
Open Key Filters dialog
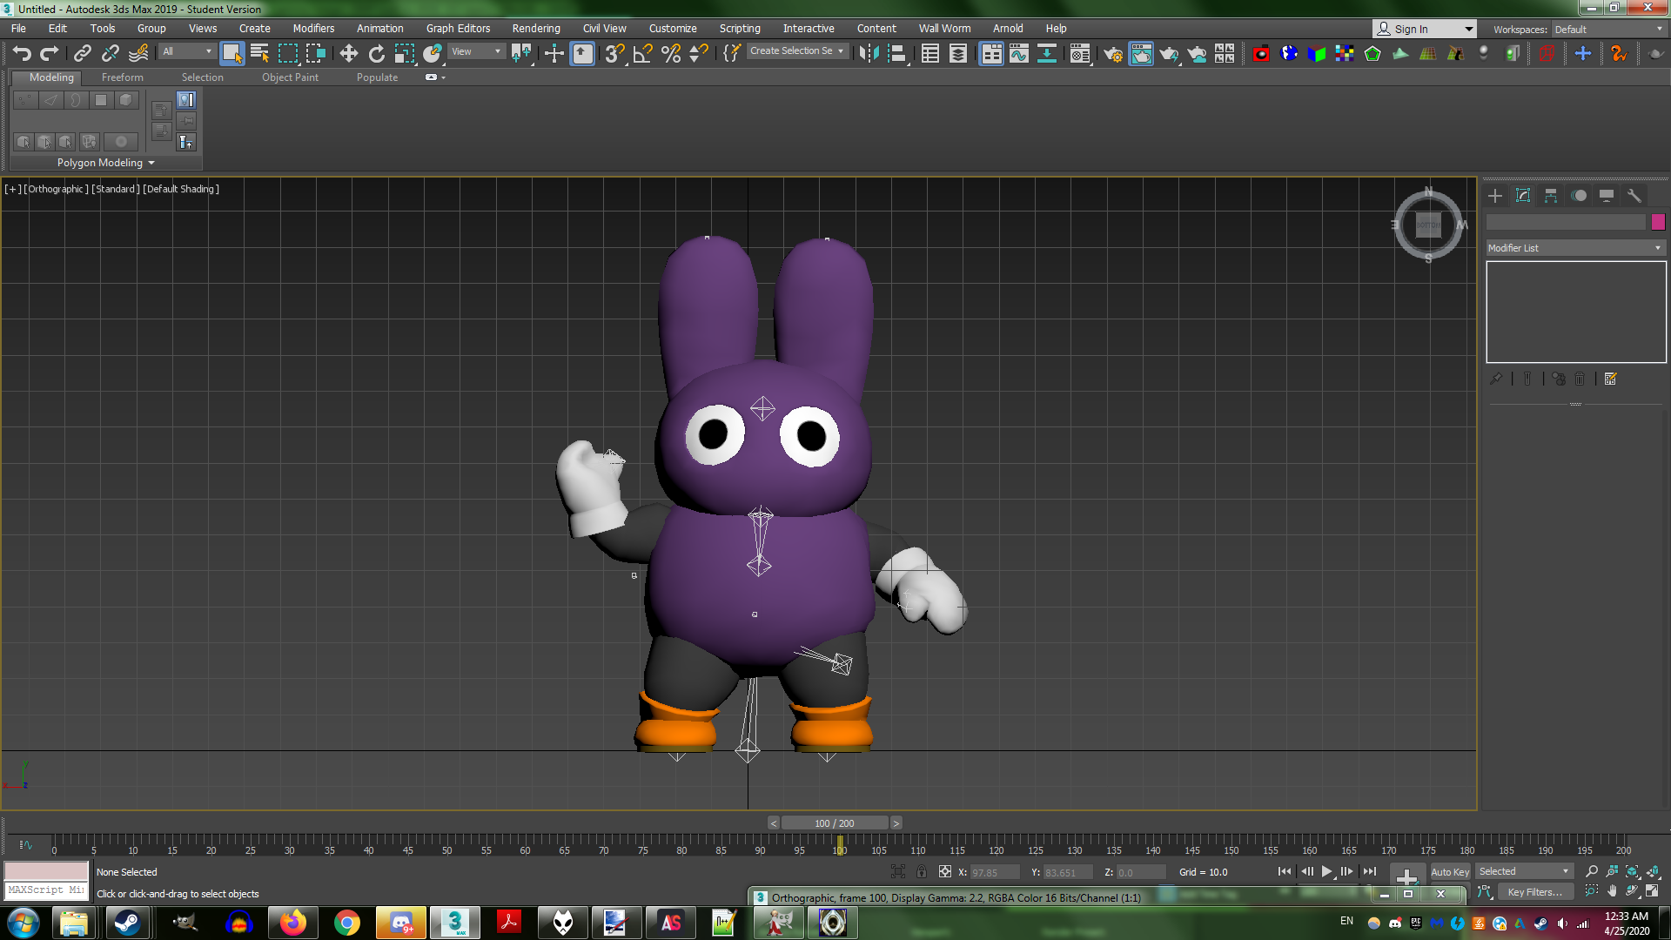[x=1534, y=892]
